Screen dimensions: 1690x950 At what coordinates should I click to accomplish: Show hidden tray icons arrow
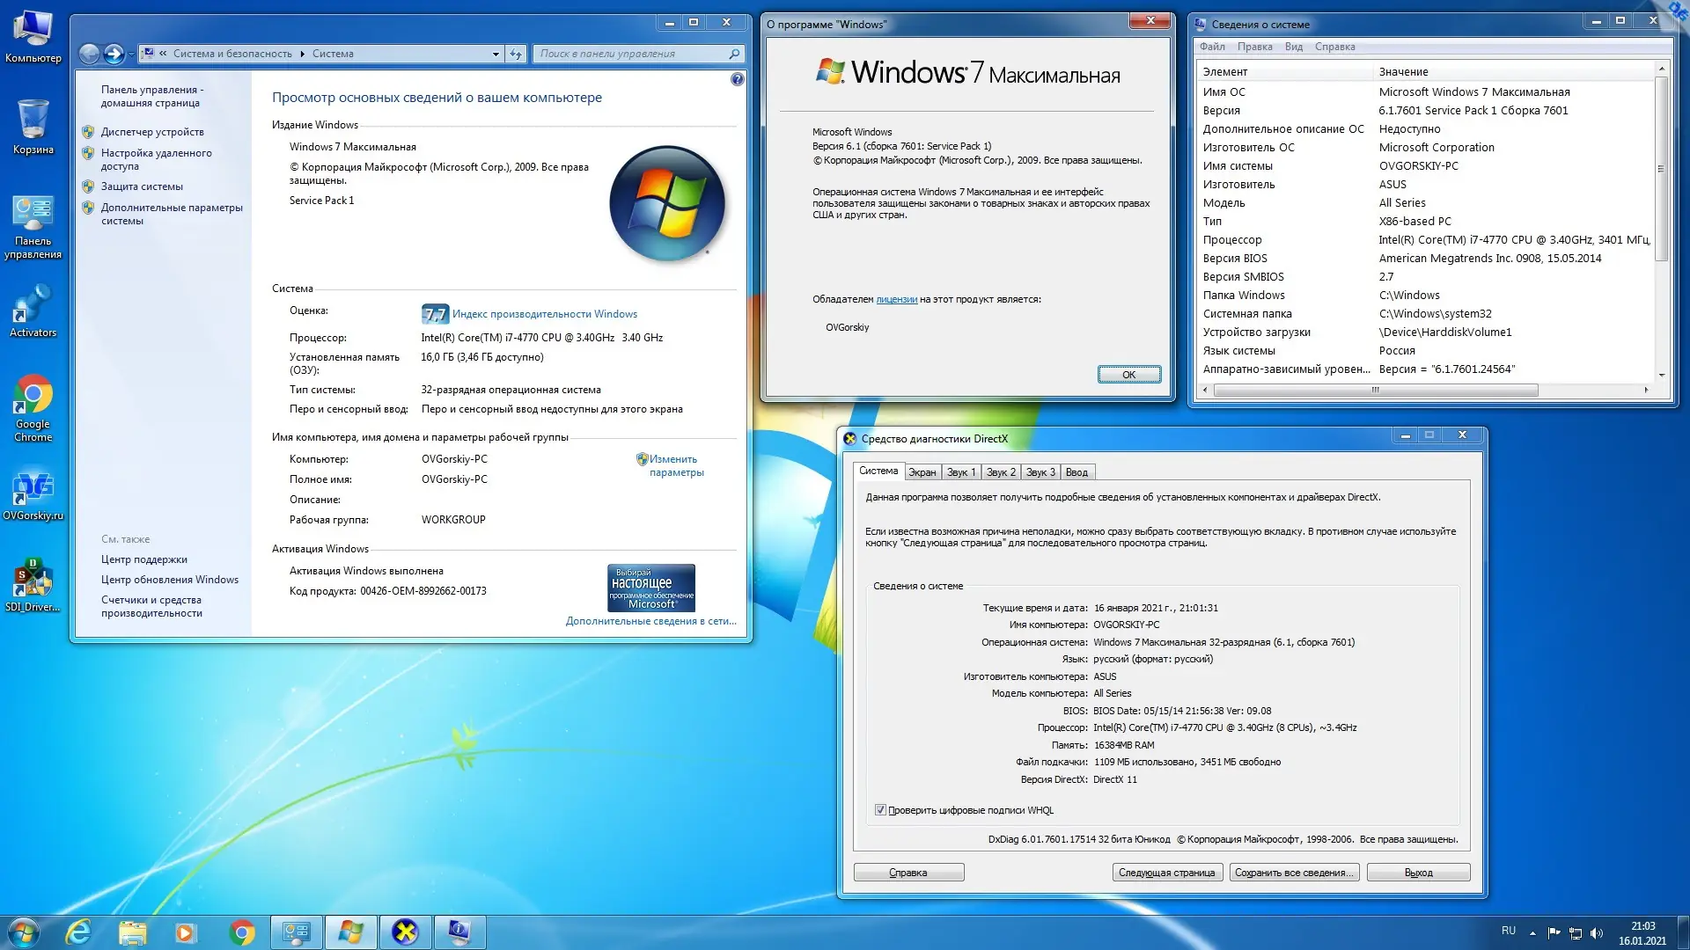[1532, 932]
